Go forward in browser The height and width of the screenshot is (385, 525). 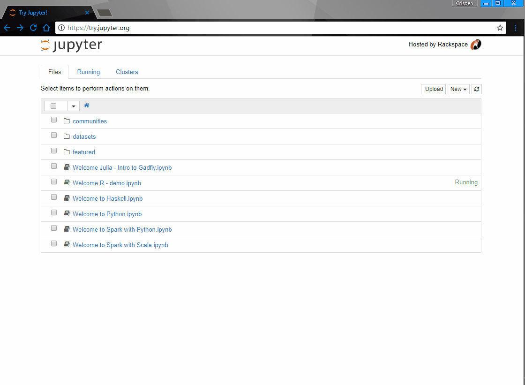(x=20, y=28)
